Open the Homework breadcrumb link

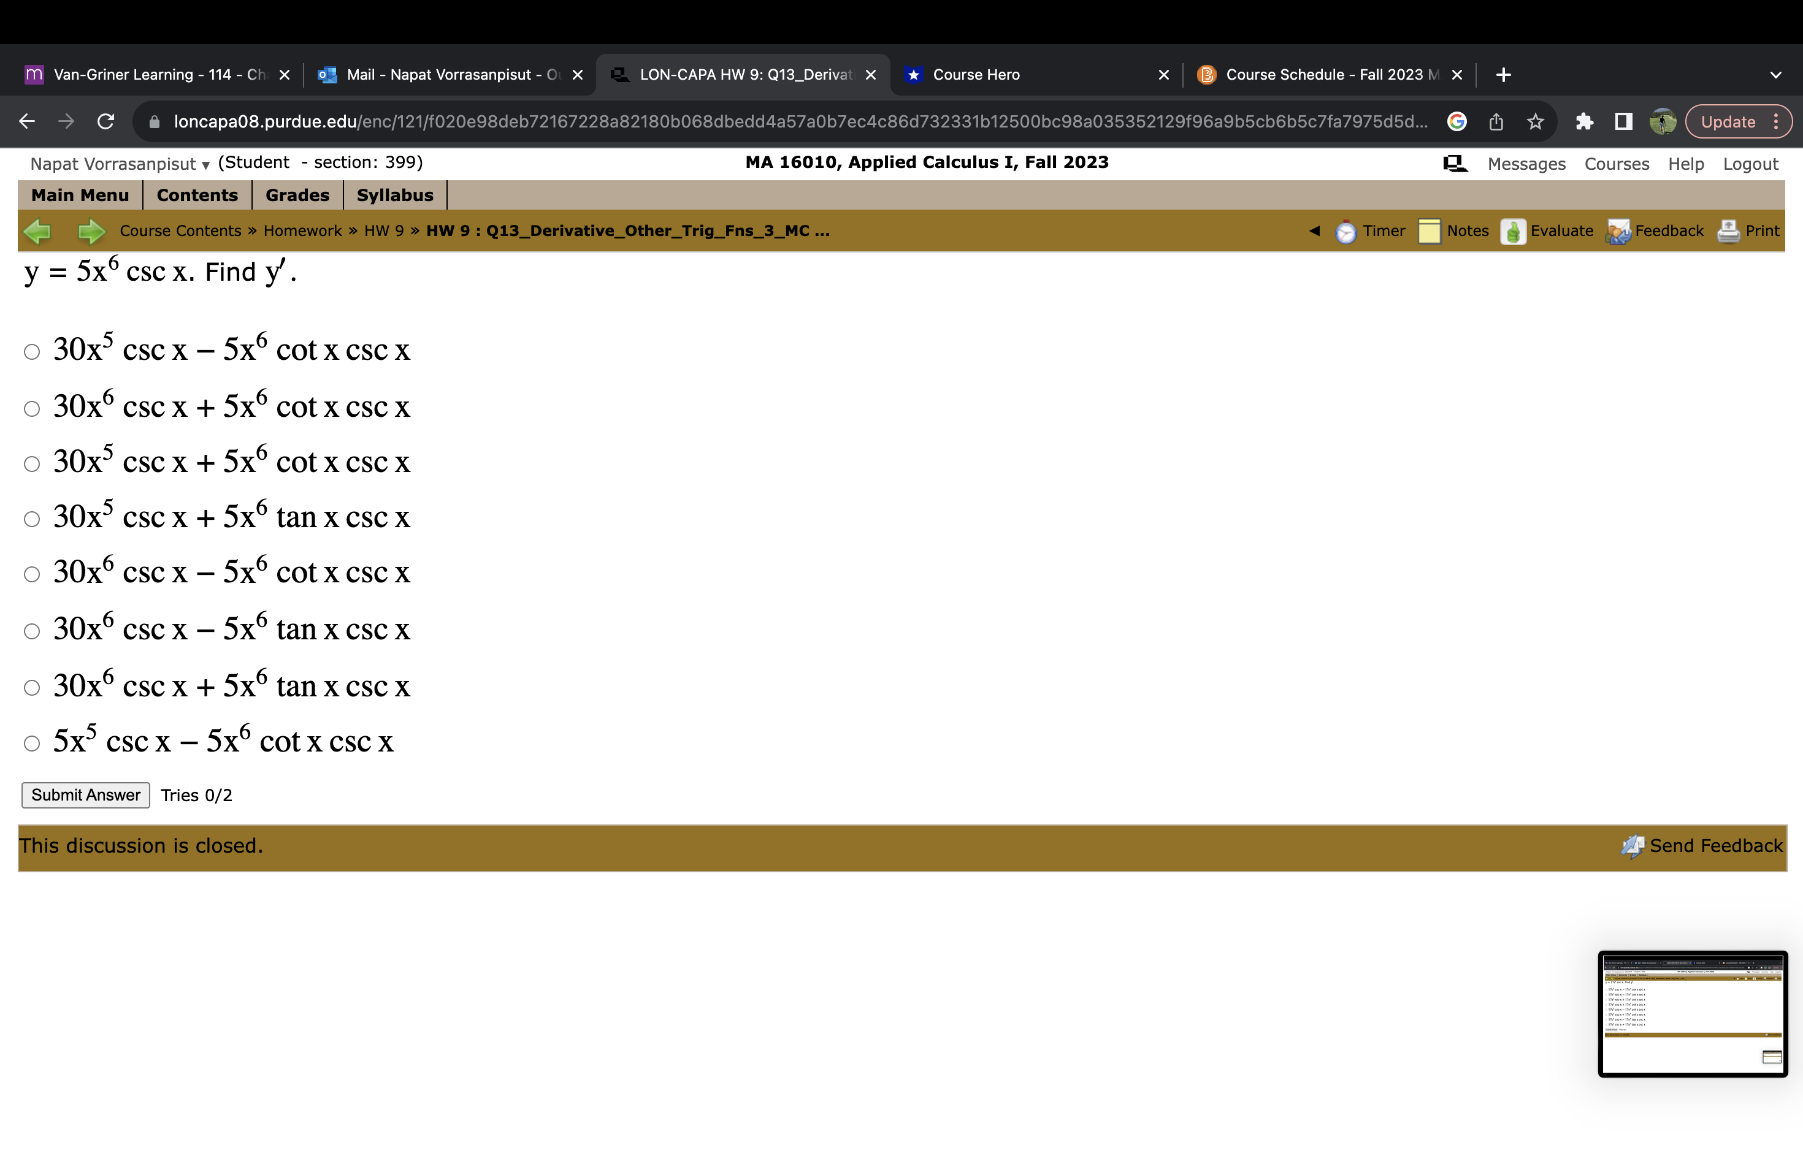(302, 231)
